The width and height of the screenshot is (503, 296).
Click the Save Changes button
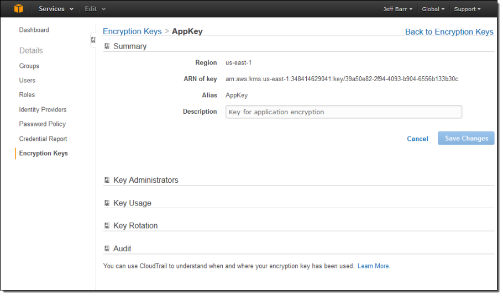[x=466, y=138]
